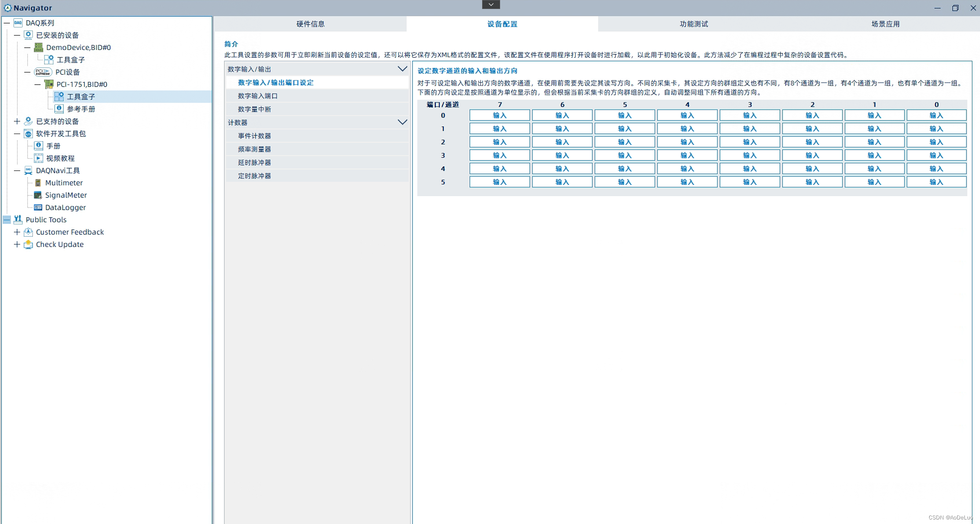Toggle port 5 channel 2 direction
The image size is (980, 524).
click(812, 182)
